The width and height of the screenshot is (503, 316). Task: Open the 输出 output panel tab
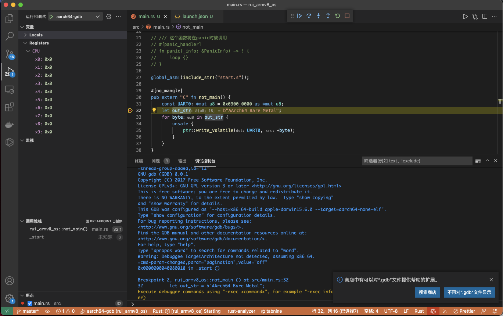click(182, 161)
